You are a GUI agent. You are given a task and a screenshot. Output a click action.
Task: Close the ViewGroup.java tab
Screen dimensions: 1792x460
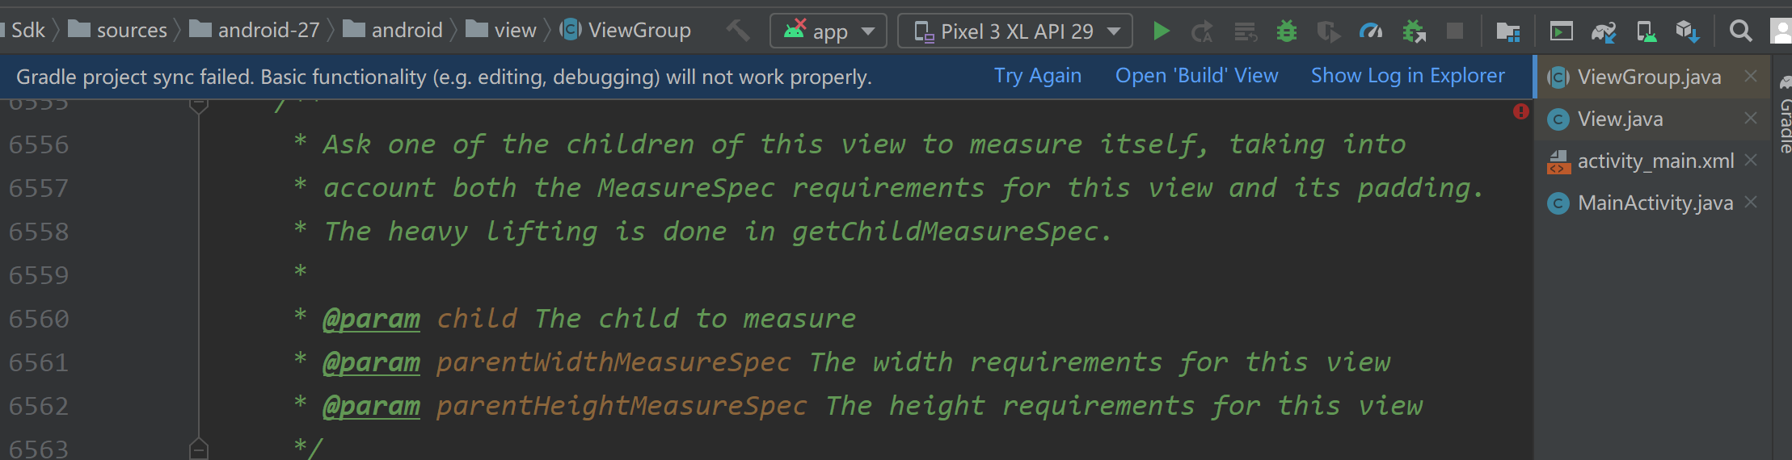pyautogui.click(x=1751, y=76)
